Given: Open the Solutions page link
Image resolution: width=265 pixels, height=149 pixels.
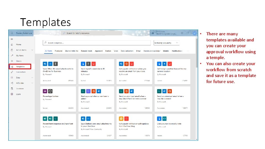Looking at the screenshot, I should coord(20,89).
